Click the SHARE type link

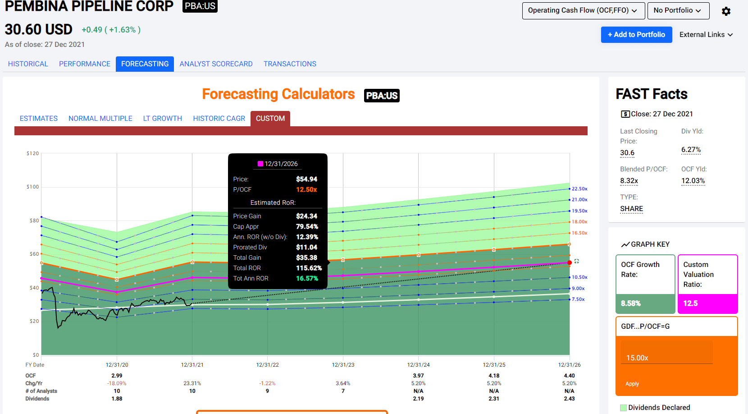pyautogui.click(x=632, y=209)
